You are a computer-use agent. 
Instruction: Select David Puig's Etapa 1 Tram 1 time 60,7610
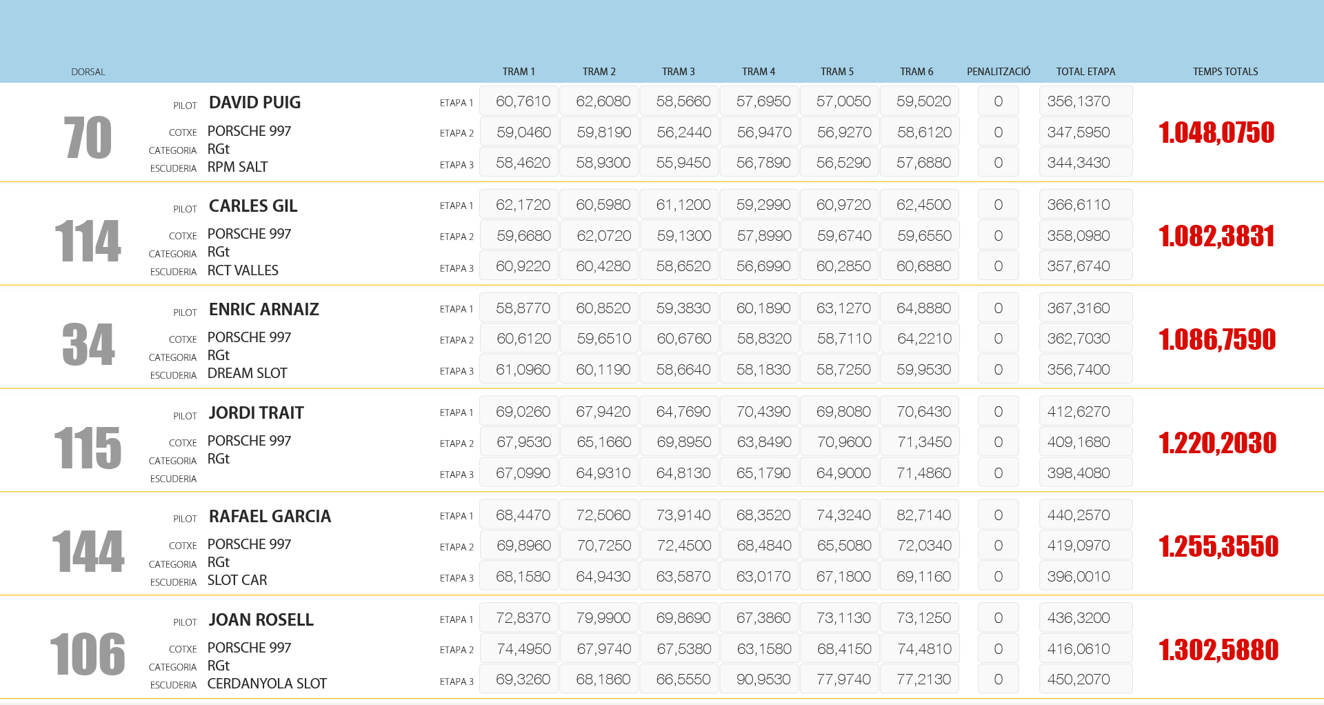[x=523, y=101]
